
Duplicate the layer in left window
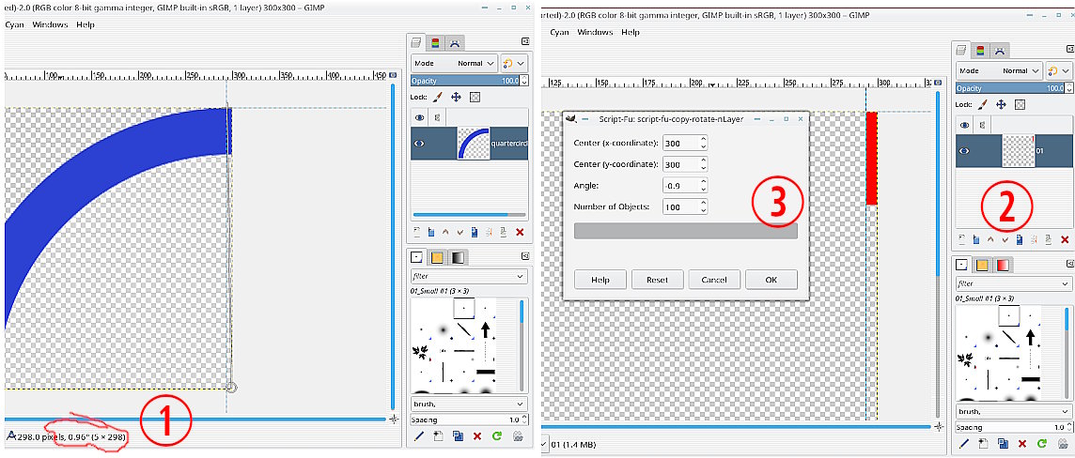475,232
